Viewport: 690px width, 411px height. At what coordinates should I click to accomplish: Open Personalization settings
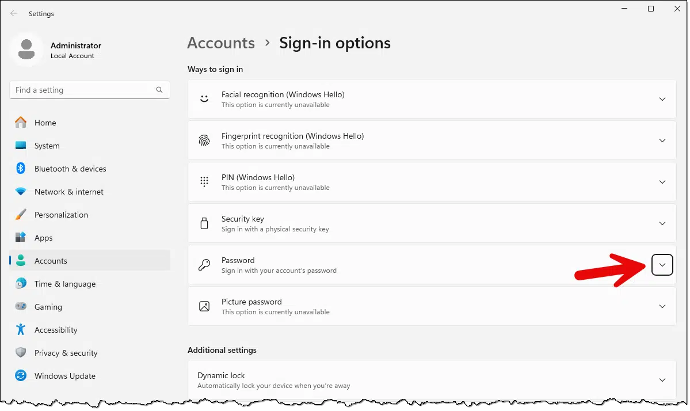point(90,215)
